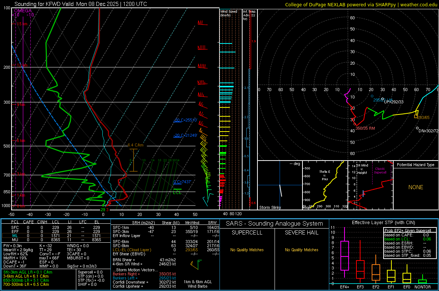Click the LCL-EL (Cloud Layer) row
This screenshot has height=291, width=439.
coord(166,250)
